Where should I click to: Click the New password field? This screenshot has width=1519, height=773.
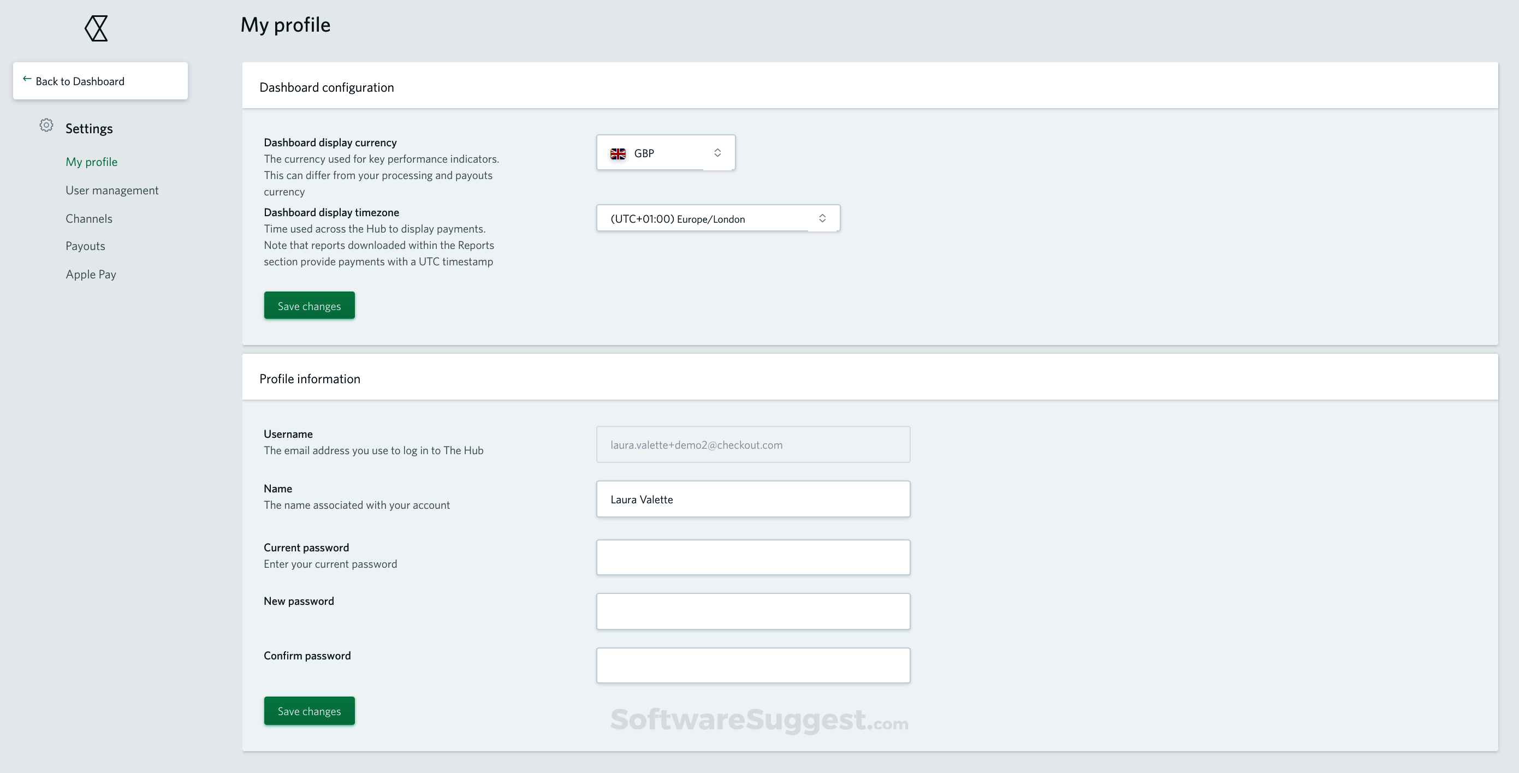tap(752, 611)
